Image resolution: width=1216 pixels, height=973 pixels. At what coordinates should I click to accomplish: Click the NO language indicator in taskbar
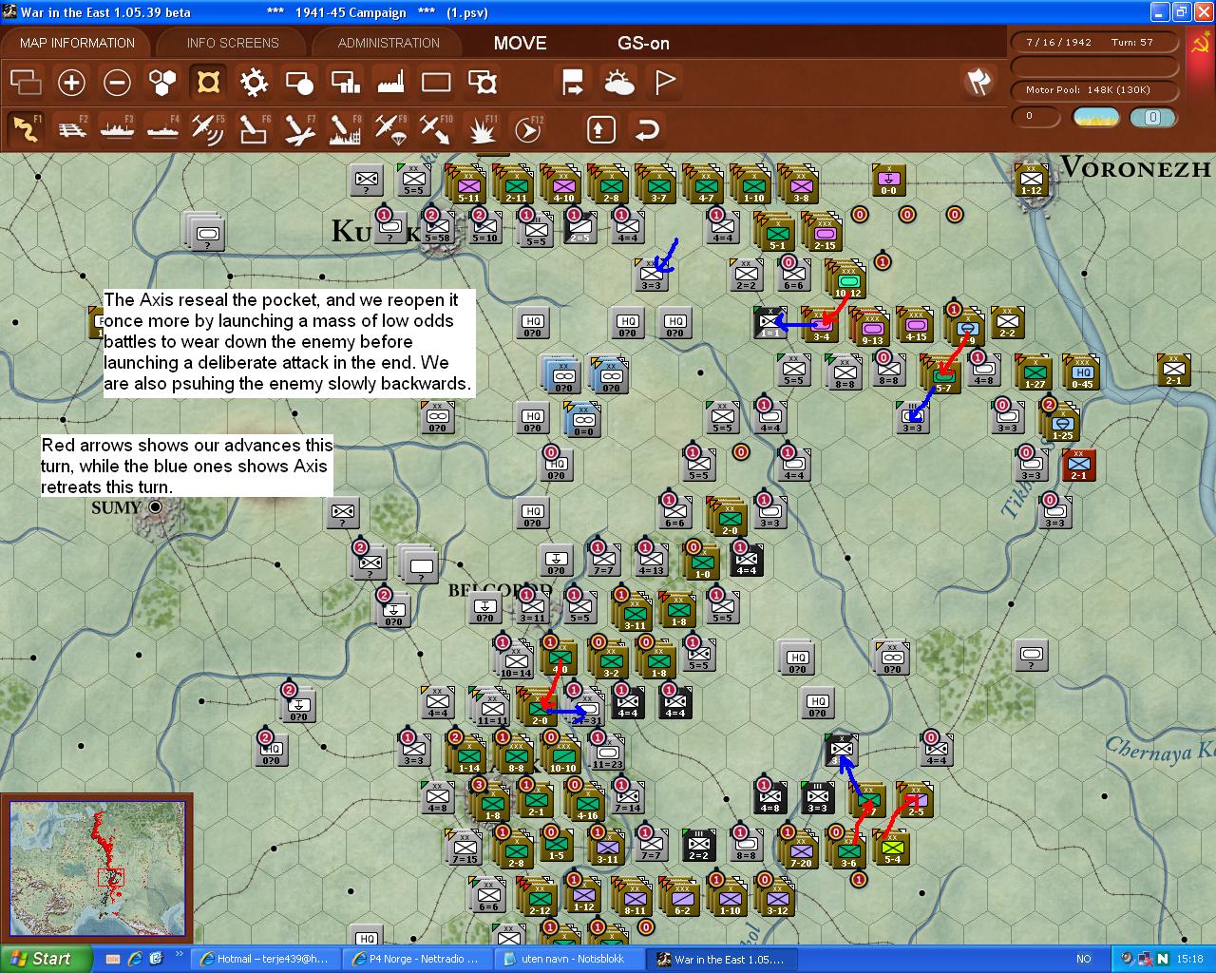pyautogui.click(x=1083, y=959)
